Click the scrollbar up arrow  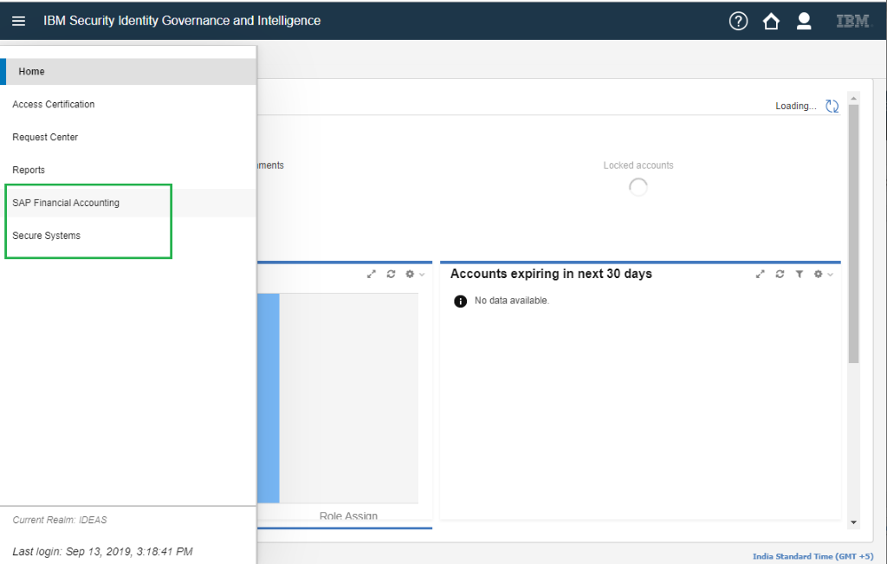(853, 98)
